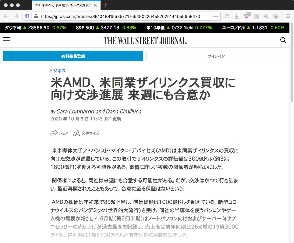Screen dimensions: 294x243
Task: Open a new browser tab
Action: 105,5
